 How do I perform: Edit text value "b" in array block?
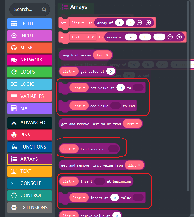pos(145,37)
